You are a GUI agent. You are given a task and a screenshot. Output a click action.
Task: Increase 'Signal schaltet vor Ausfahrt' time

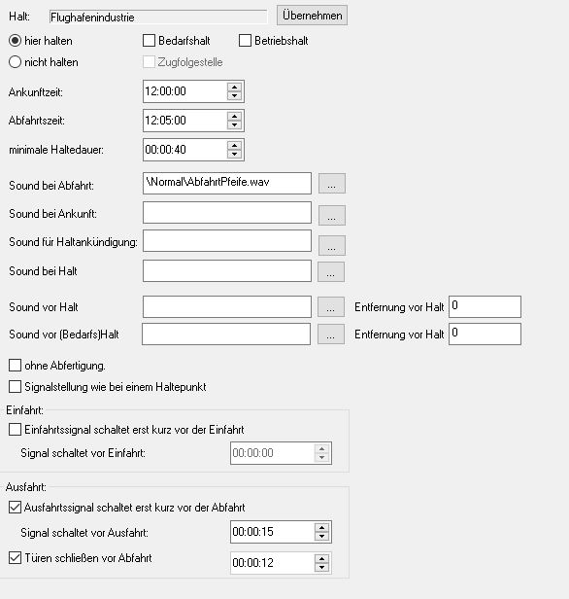[x=321, y=528]
